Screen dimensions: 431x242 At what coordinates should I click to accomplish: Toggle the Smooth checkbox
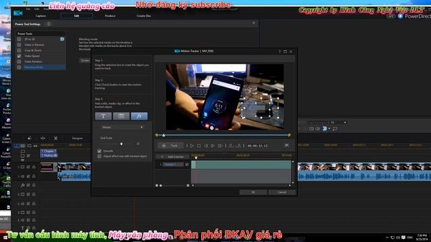pyautogui.click(x=100, y=151)
